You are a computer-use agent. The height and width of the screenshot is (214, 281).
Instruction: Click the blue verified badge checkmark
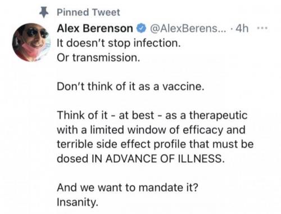tap(142, 29)
